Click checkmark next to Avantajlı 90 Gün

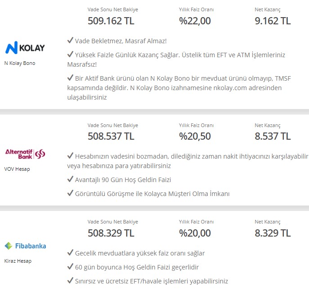(70, 179)
